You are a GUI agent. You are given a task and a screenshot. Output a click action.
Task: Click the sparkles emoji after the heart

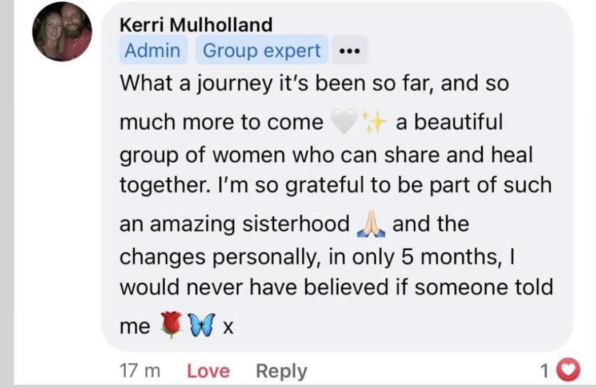click(x=375, y=122)
